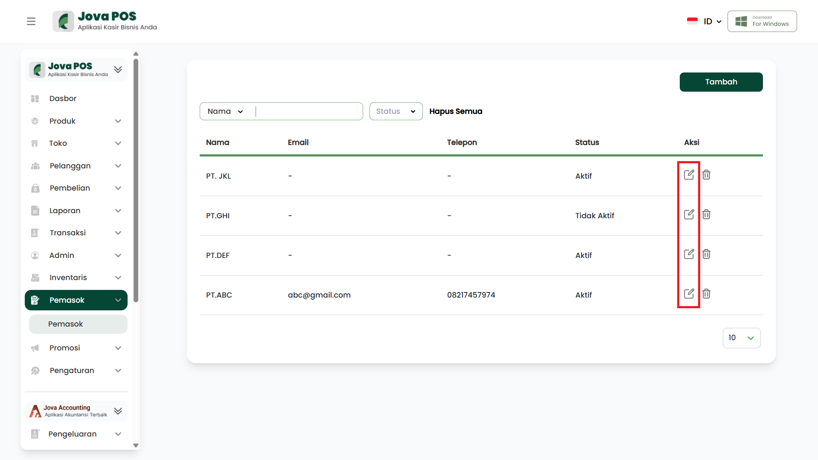Screen dimensions: 818x460
Task: Open the Nama search field selector
Action: click(x=225, y=111)
